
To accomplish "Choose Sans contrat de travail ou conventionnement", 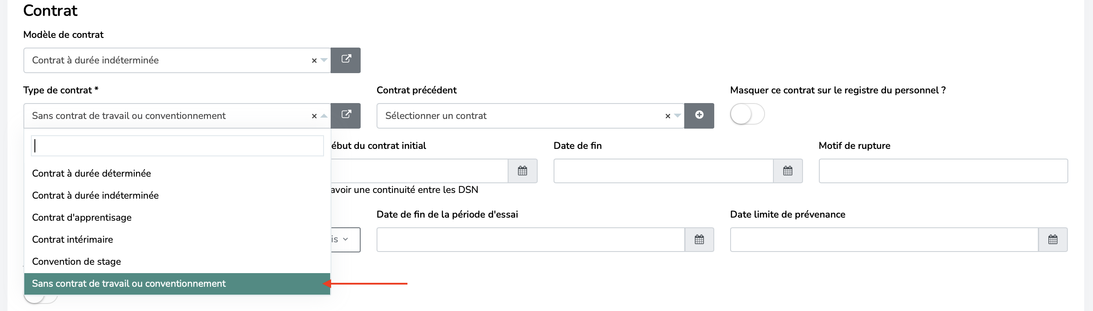I will tap(129, 283).
